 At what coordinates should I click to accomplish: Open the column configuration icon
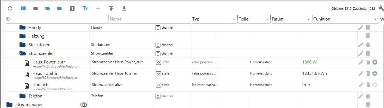coord(23,8)
